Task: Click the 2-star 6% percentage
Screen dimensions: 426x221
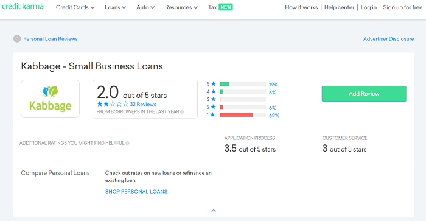Action: pyautogui.click(x=273, y=108)
